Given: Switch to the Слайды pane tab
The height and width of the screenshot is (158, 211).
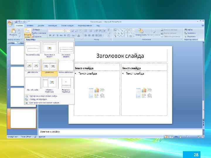Looking at the screenshot, I should (x=11, y=43).
